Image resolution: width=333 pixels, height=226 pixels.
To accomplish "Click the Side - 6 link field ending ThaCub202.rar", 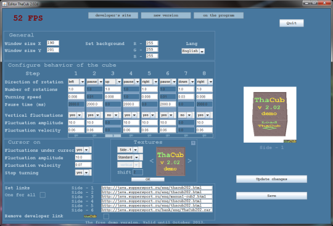I will (x=157, y=210).
